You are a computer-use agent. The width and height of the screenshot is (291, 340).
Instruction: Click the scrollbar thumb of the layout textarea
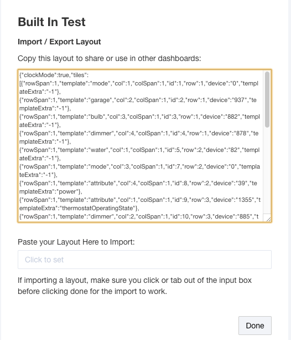(x=267, y=99)
